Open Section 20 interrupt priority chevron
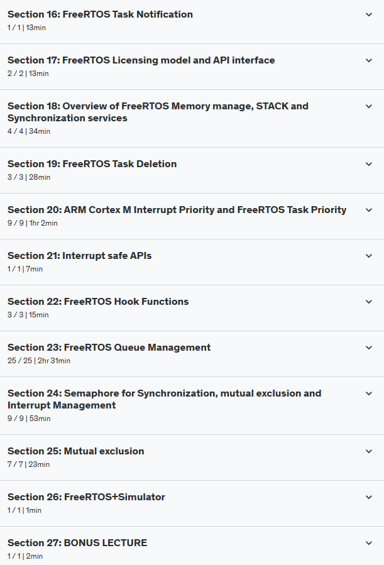384x565 pixels. coord(369,209)
